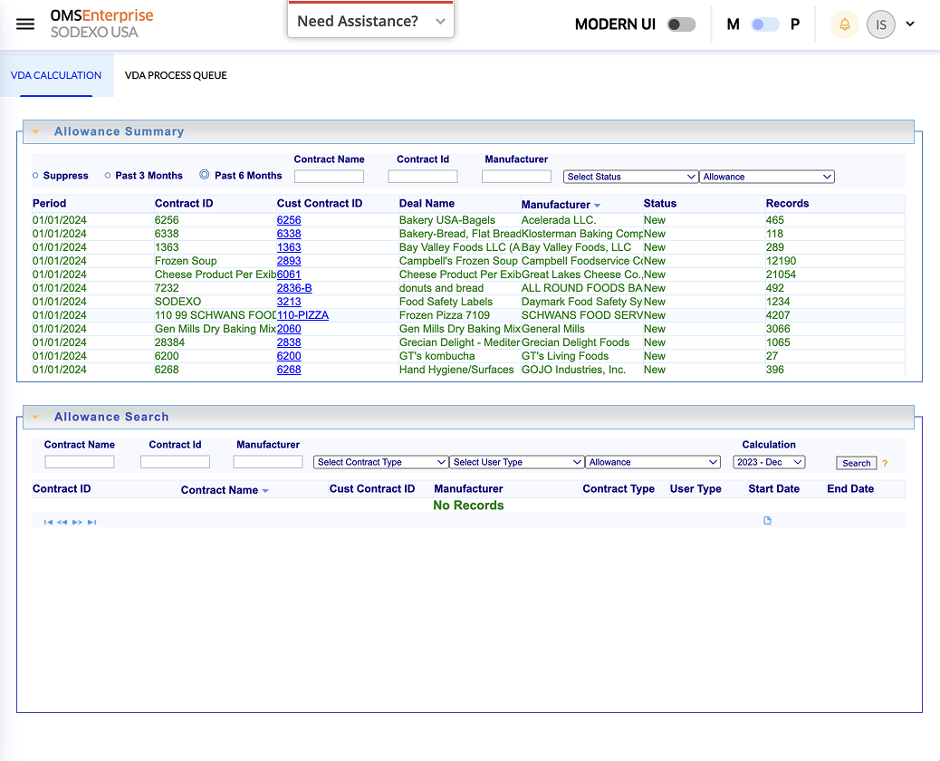Click Contract Type column header
Image resolution: width=940 pixels, height=761 pixels.
619,488
